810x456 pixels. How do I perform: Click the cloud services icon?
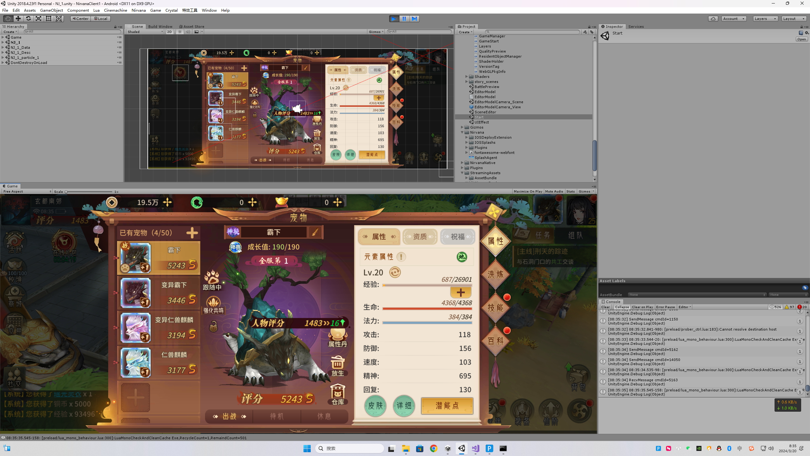713,19
